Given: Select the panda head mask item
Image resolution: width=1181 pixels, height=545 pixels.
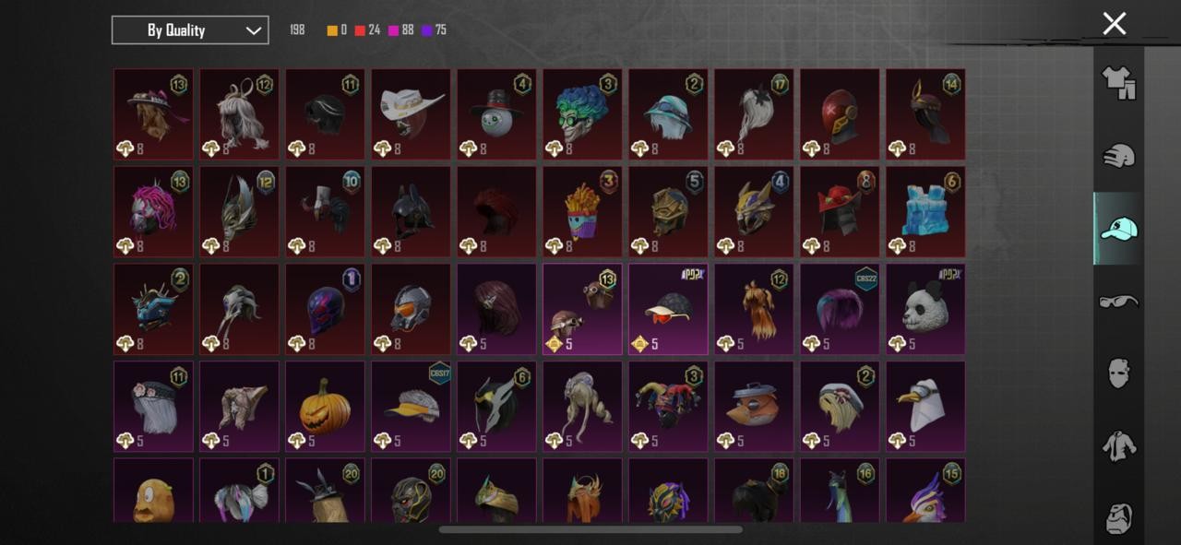Looking at the screenshot, I should click(925, 309).
